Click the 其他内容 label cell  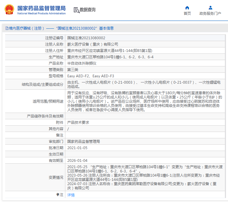click(x=35, y=129)
